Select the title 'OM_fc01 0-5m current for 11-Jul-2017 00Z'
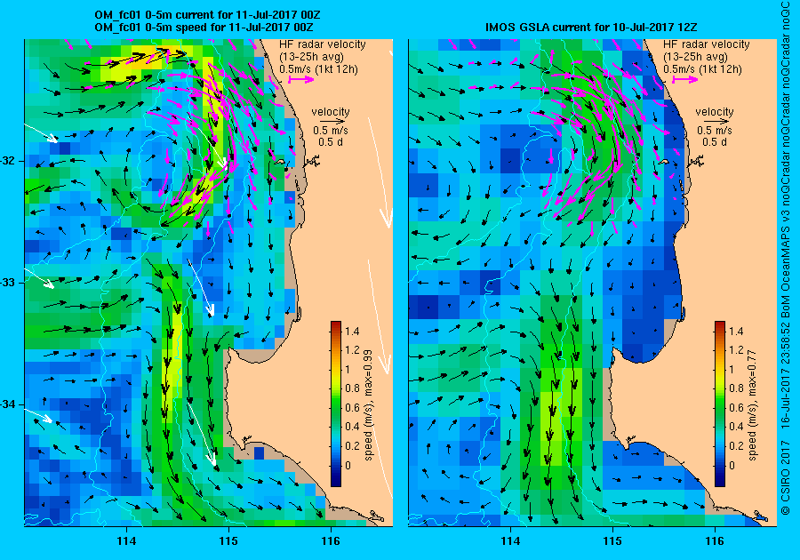800x560 pixels. click(x=208, y=15)
